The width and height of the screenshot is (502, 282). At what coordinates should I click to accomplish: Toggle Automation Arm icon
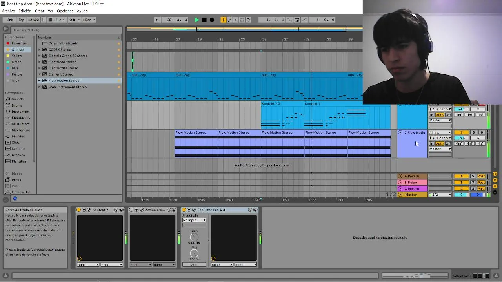tap(229, 20)
